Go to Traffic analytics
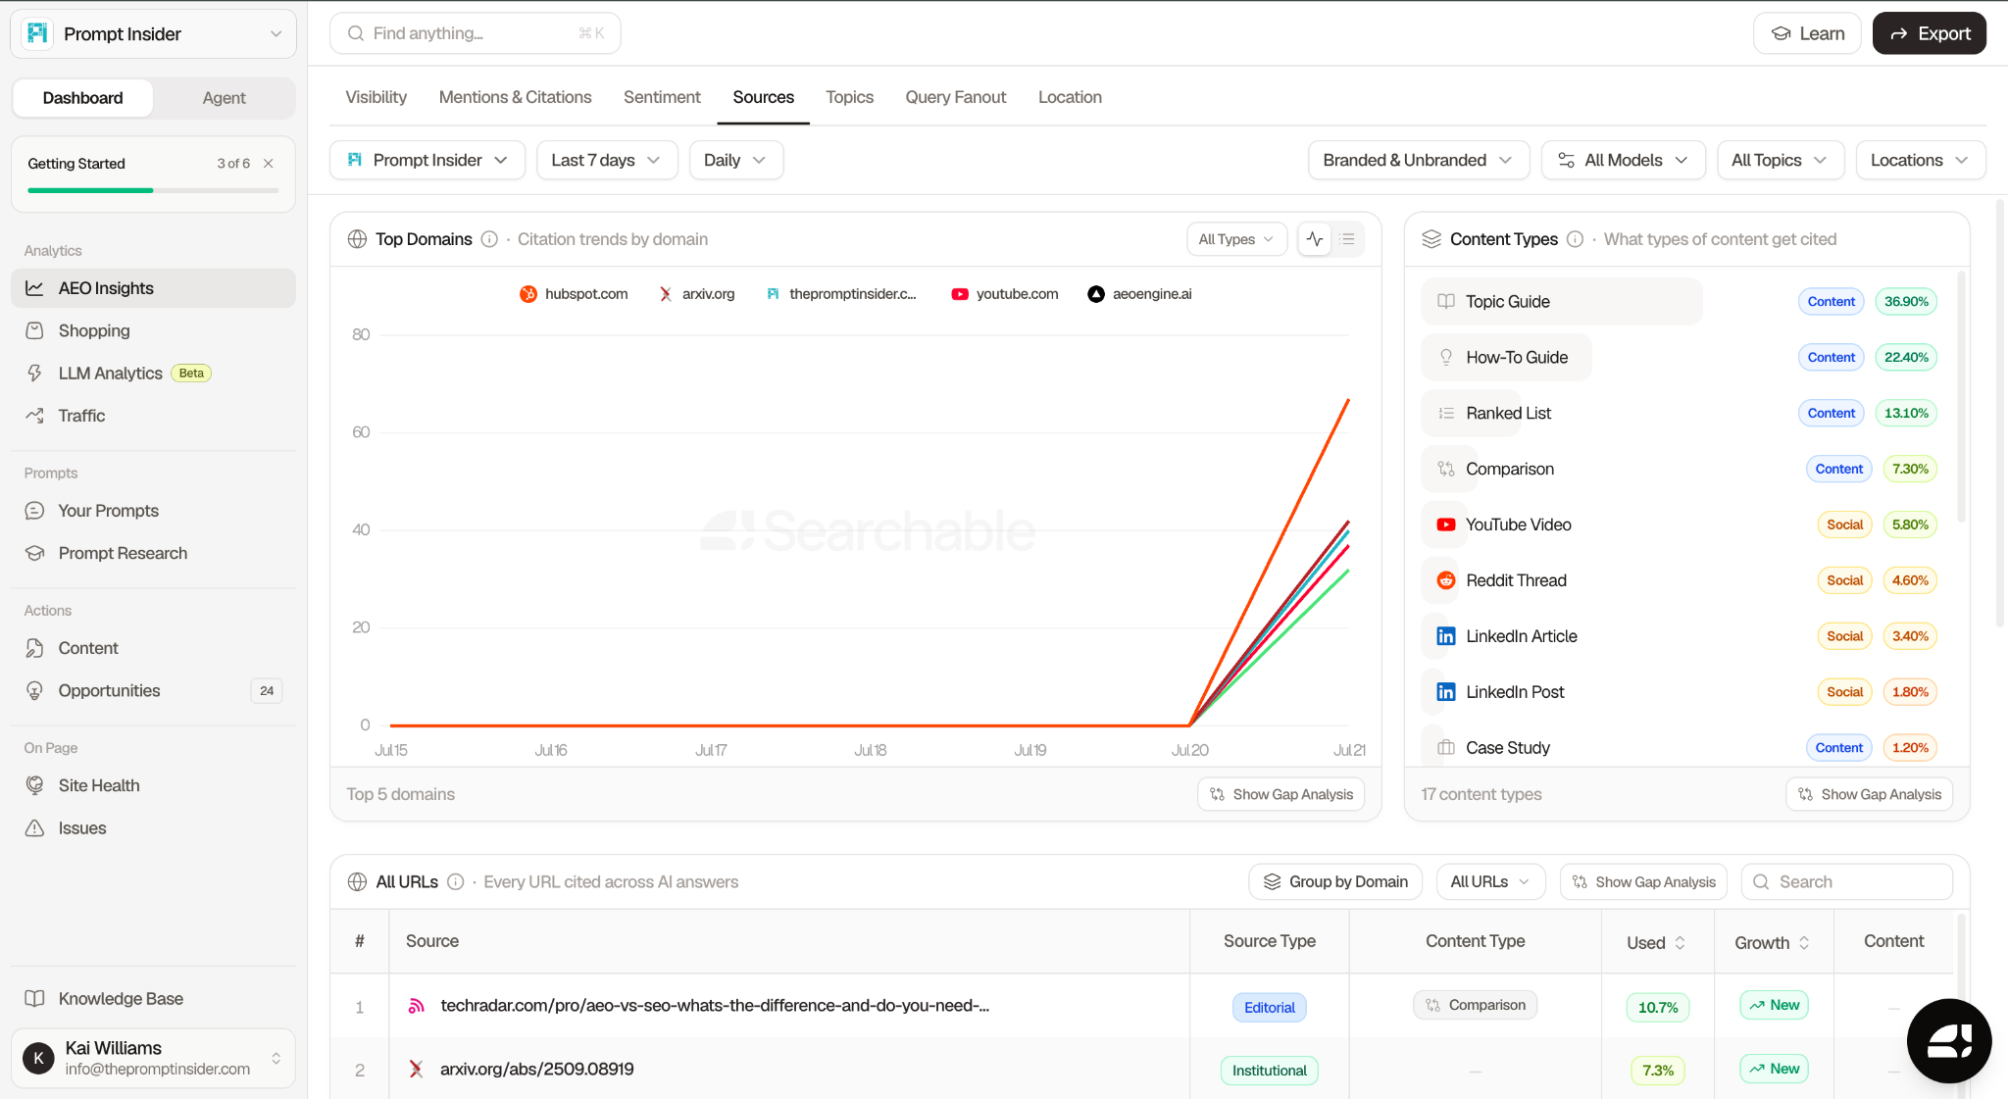The image size is (2008, 1099). coord(153,416)
